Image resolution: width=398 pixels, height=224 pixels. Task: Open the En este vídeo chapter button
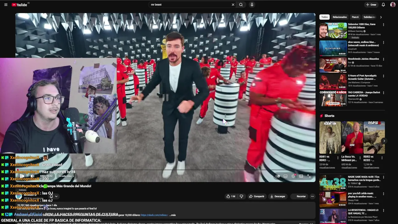(67, 176)
